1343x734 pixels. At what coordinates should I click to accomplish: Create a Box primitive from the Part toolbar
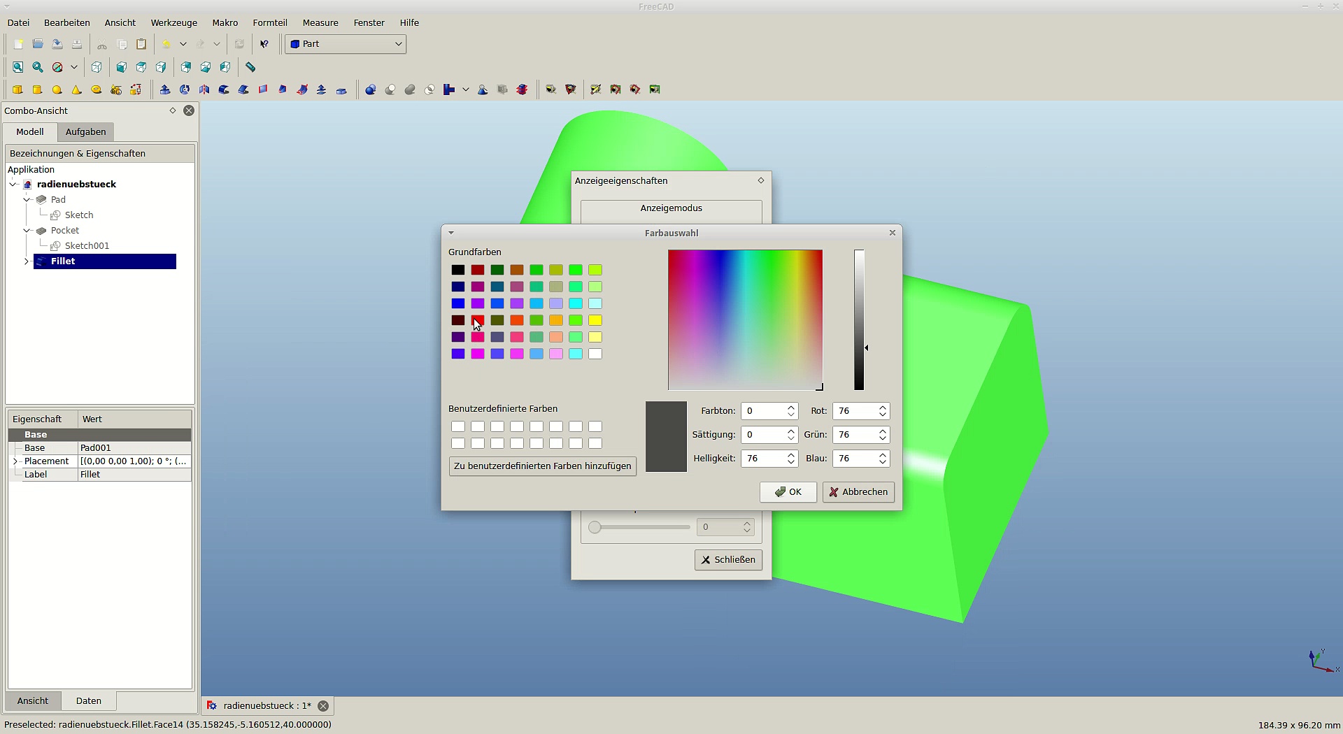(x=17, y=89)
